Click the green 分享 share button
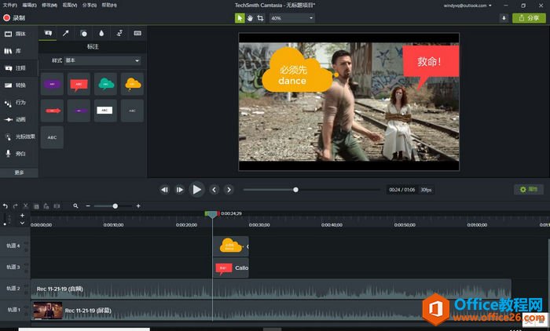Screen dimensions: 550x331 pos(530,17)
